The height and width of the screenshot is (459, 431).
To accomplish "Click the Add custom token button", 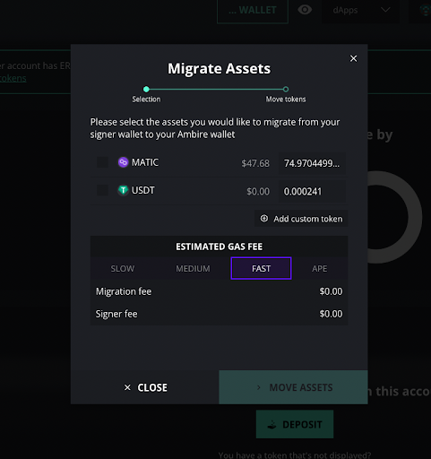I will pyautogui.click(x=301, y=219).
